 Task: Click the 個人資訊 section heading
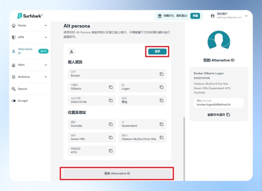click(x=75, y=62)
